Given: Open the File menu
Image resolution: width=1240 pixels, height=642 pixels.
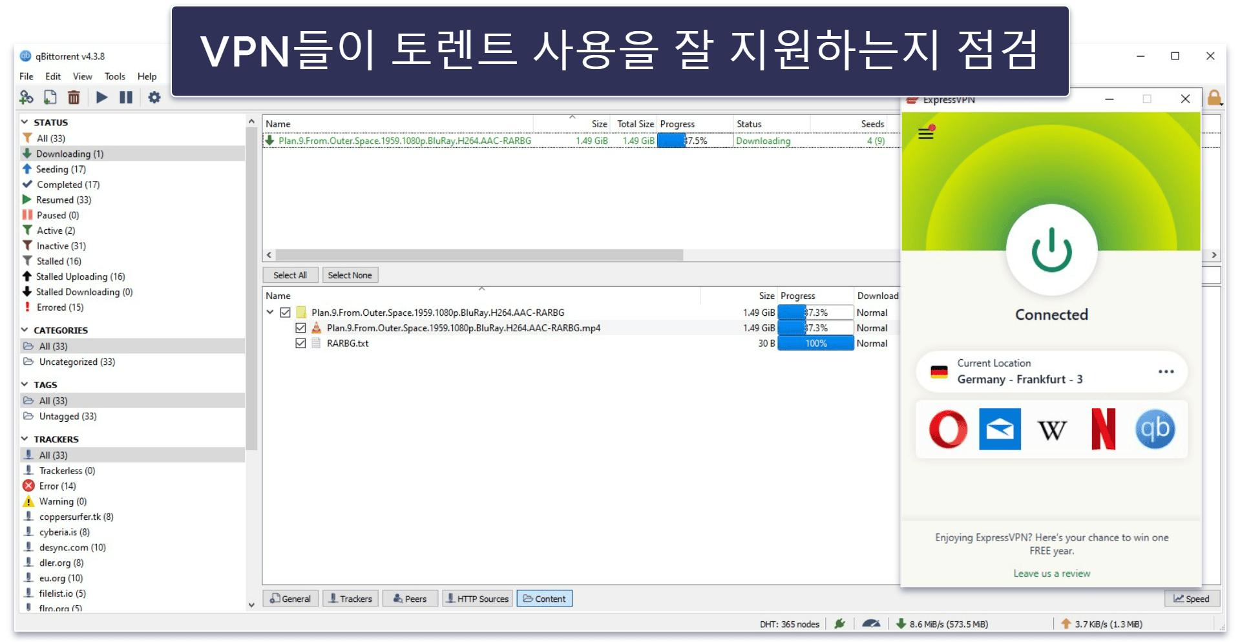Looking at the screenshot, I should coord(26,76).
